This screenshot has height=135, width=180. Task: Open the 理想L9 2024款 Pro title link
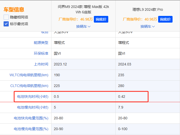pos(148,9)
